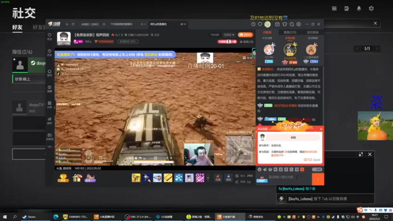Open the 背包 backpack button
The width and height of the screenshot is (393, 221).
click(x=228, y=178)
